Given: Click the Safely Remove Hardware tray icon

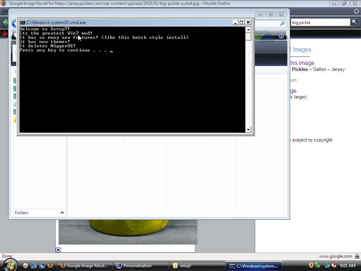Looking at the screenshot, I should pos(318,265).
